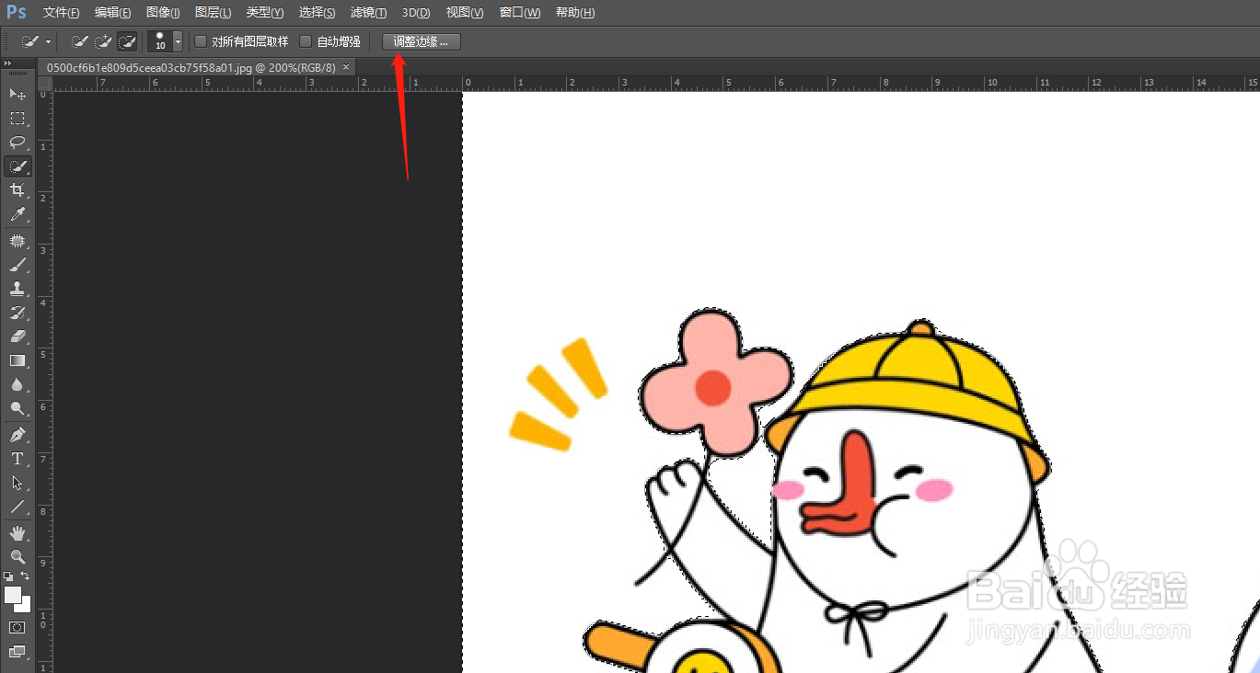This screenshot has width=1260, height=673.
Task: Click the Photoshop Ps logo
Action: coord(17,12)
